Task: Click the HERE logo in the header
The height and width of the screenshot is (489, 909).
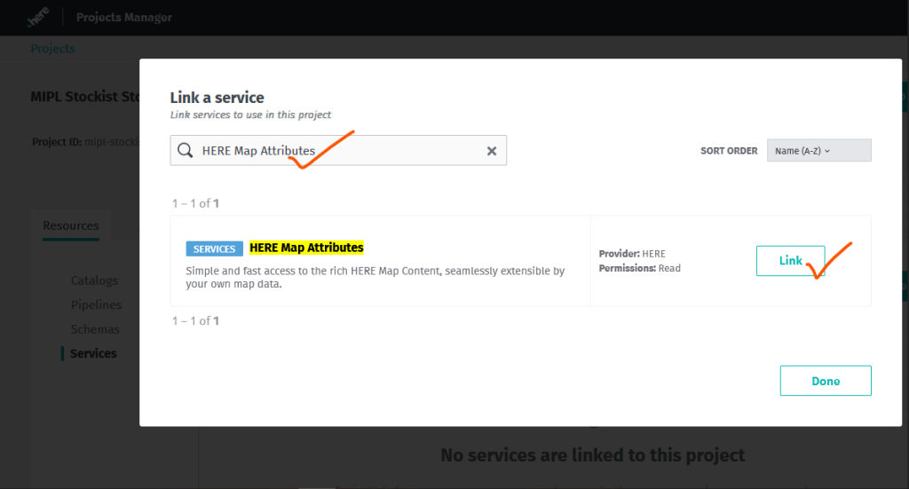Action: 38,18
